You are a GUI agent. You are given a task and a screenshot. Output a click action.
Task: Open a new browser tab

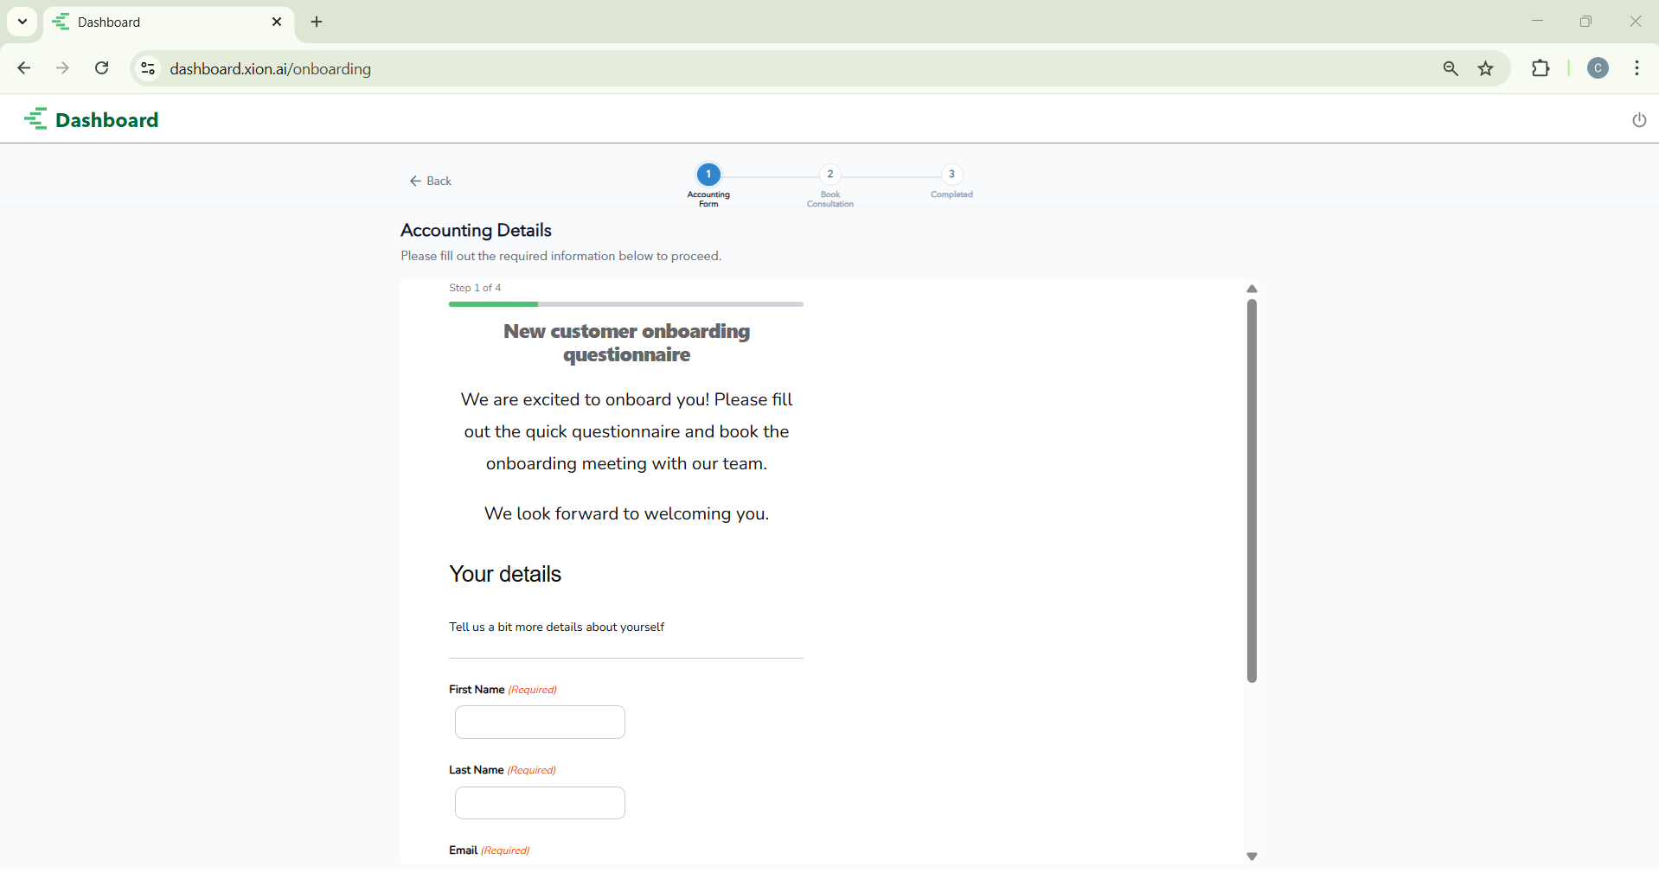coord(317,22)
